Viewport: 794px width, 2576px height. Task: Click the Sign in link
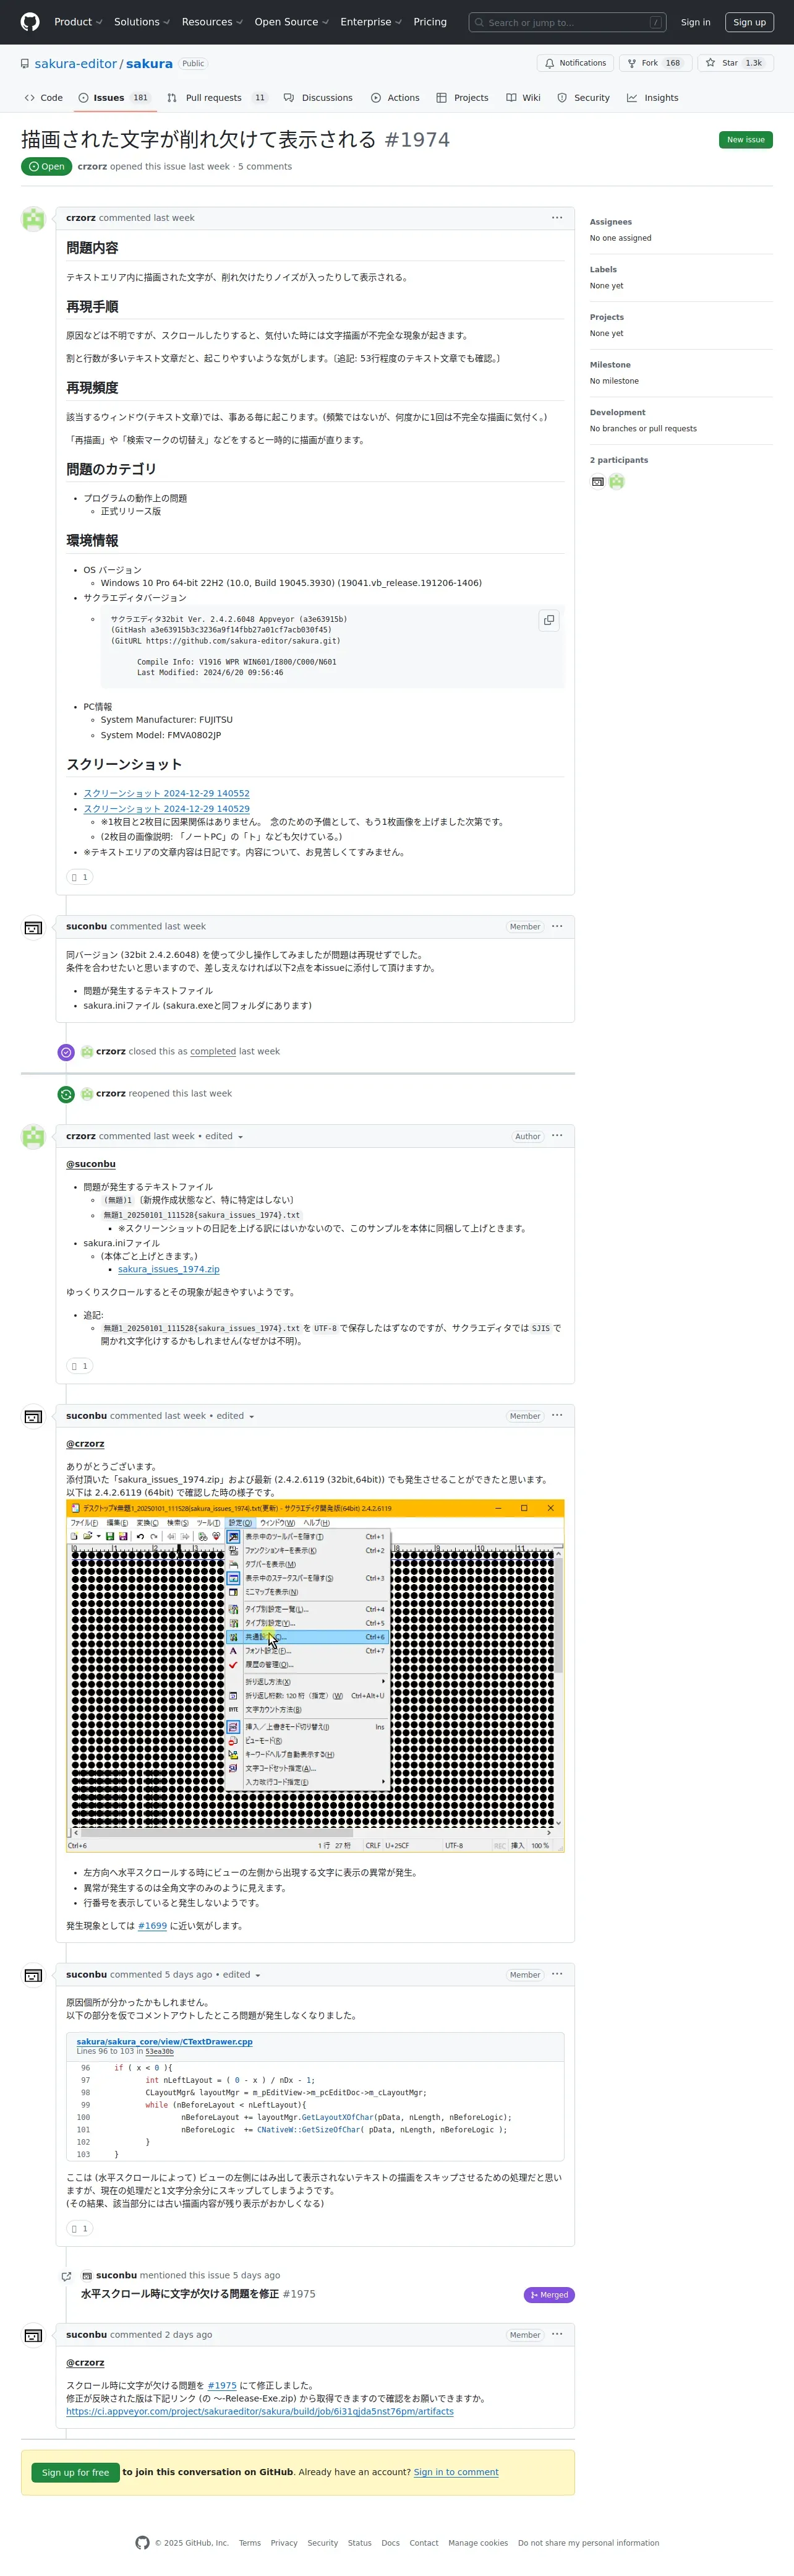tap(695, 22)
